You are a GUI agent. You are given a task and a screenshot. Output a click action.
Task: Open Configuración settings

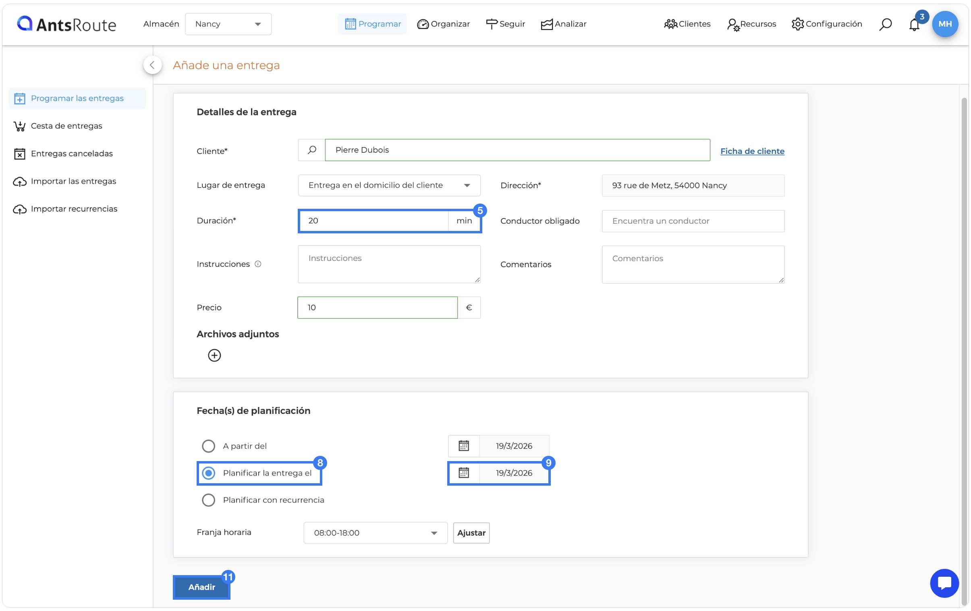pos(826,24)
